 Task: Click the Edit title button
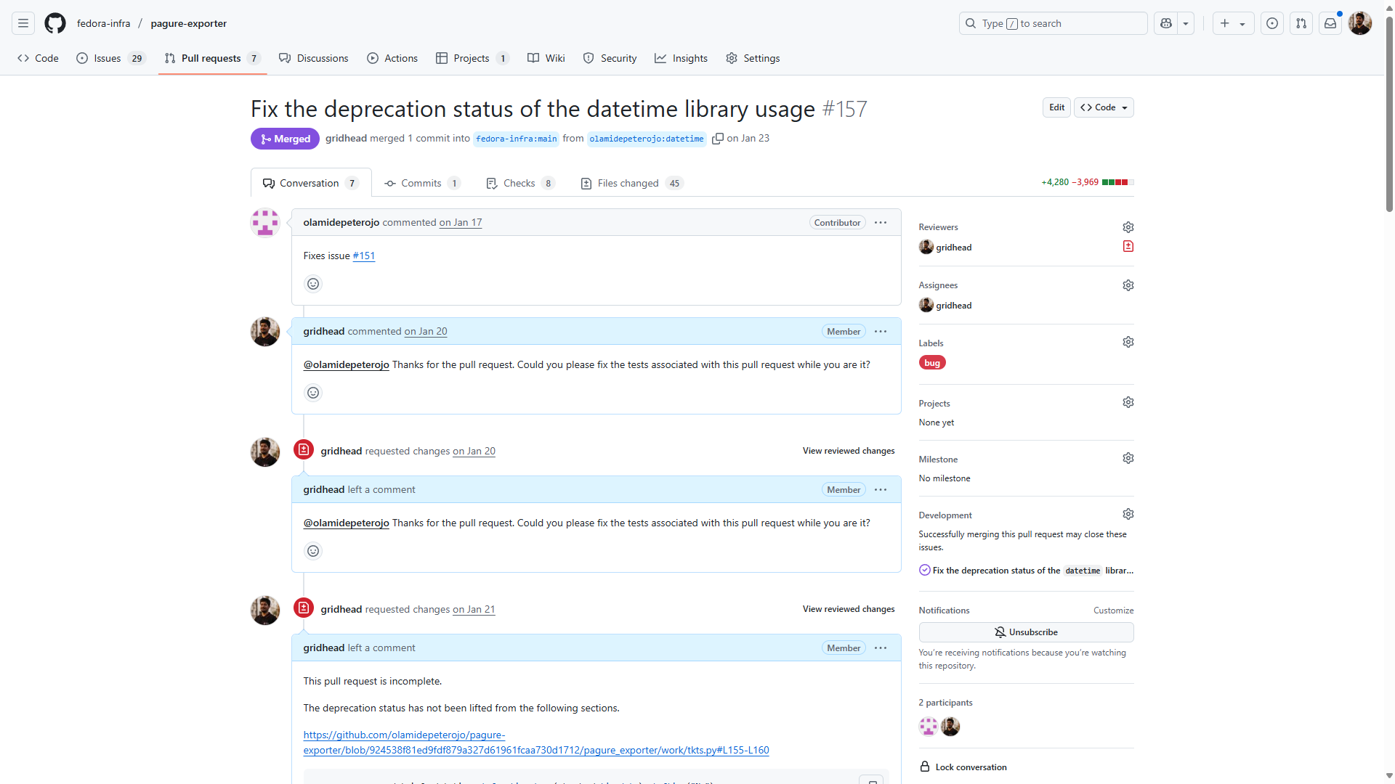coord(1056,107)
